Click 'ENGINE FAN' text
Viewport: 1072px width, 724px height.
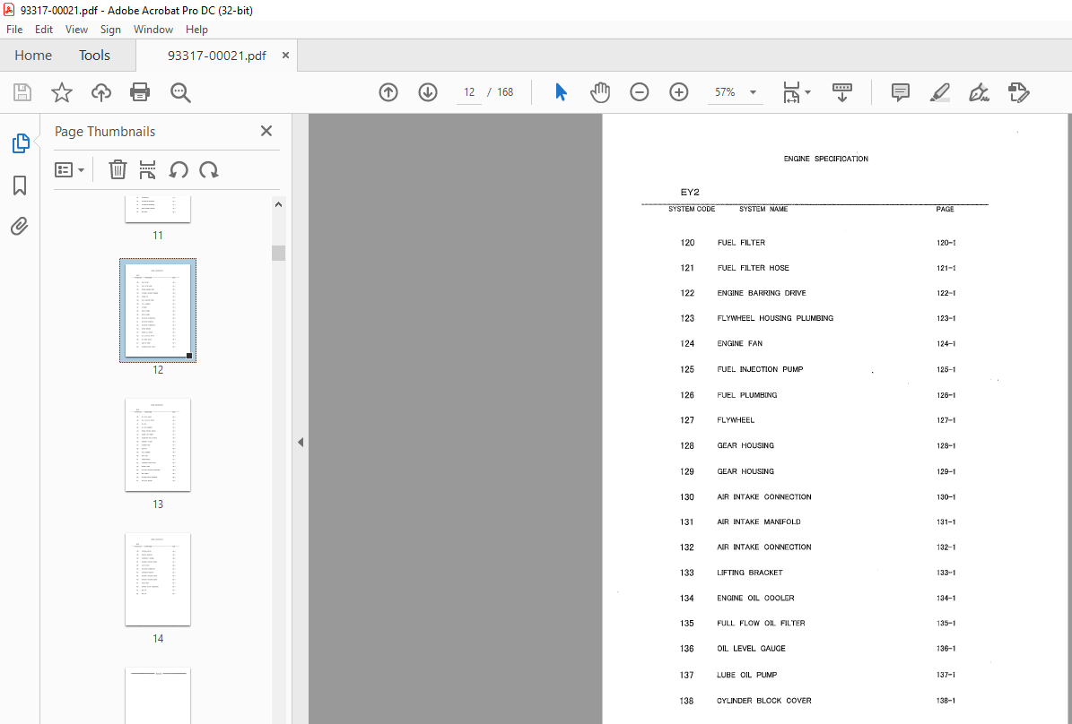pyautogui.click(x=740, y=343)
